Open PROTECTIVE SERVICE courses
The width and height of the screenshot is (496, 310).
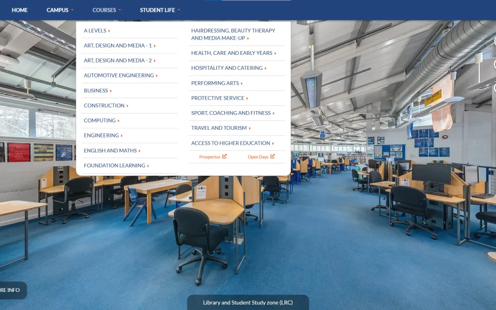click(220, 98)
